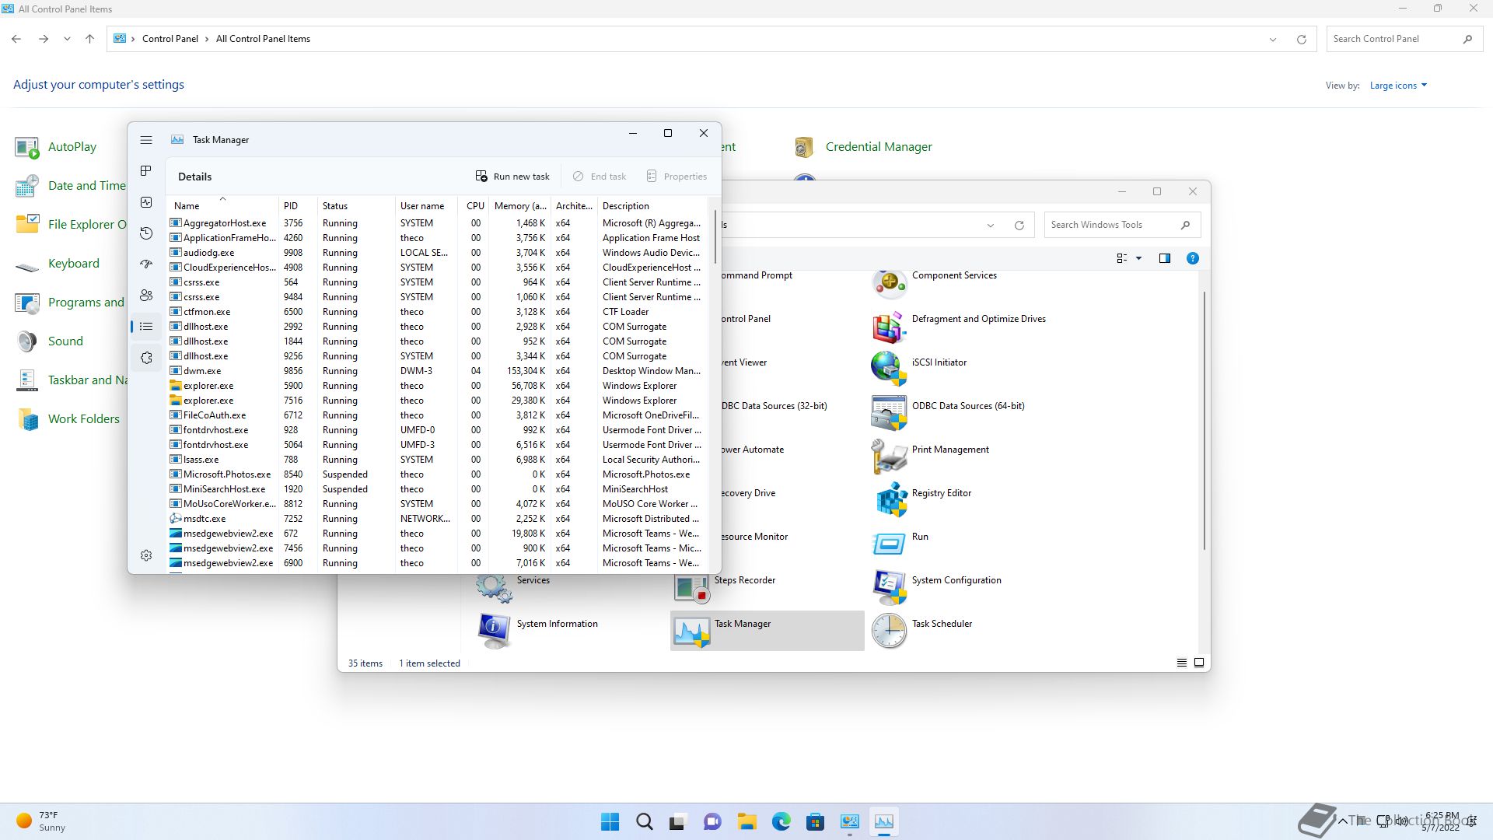The width and height of the screenshot is (1493, 840).
Task: Open Performance page in Task Manager sidebar
Action: tap(145, 202)
